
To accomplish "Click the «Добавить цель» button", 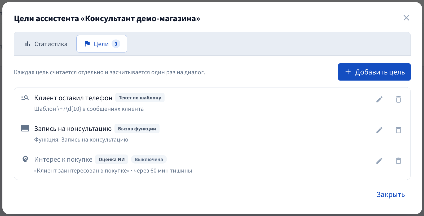I will [374, 72].
